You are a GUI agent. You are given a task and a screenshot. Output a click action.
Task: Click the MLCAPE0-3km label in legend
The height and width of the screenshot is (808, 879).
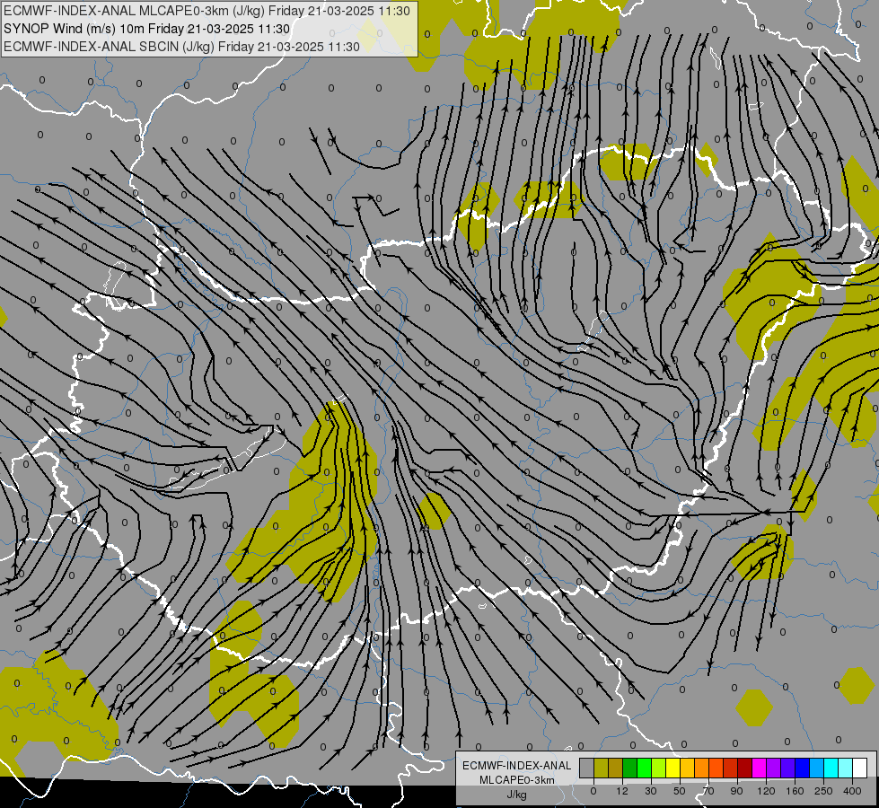point(517,780)
